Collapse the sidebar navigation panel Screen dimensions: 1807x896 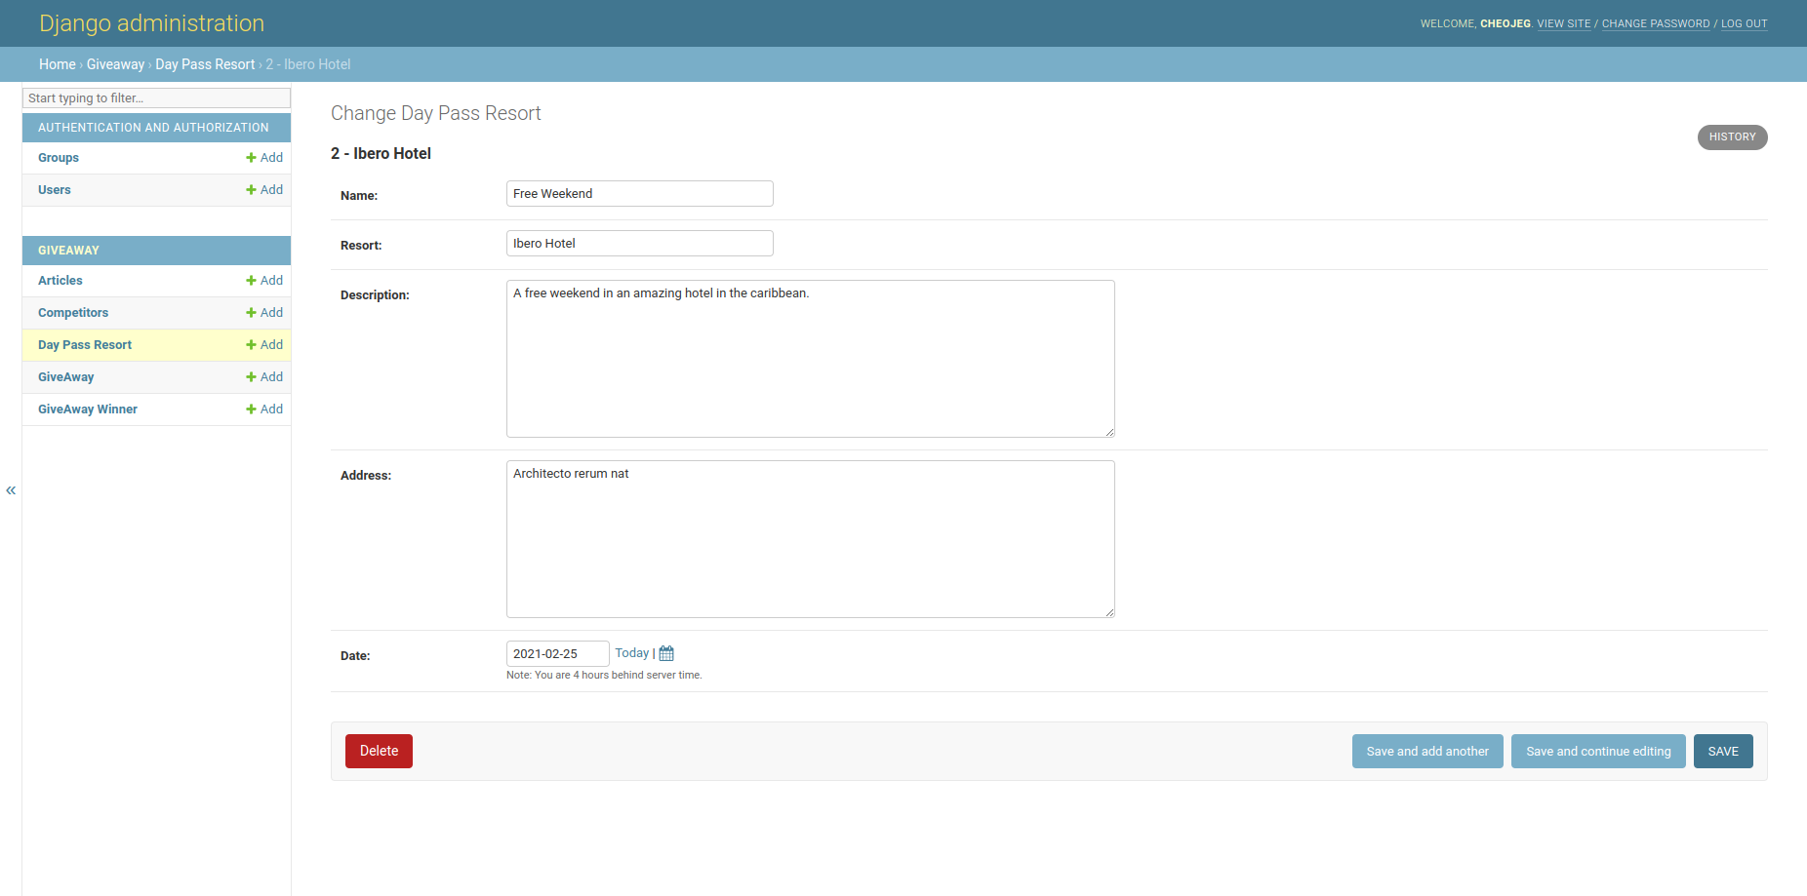point(11,490)
